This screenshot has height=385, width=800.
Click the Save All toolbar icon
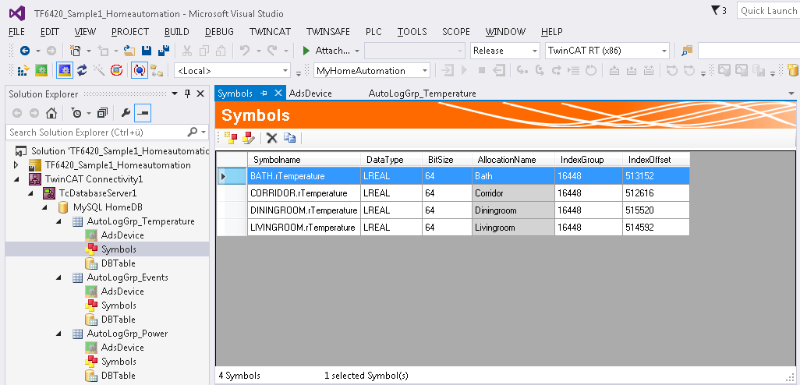tap(164, 51)
